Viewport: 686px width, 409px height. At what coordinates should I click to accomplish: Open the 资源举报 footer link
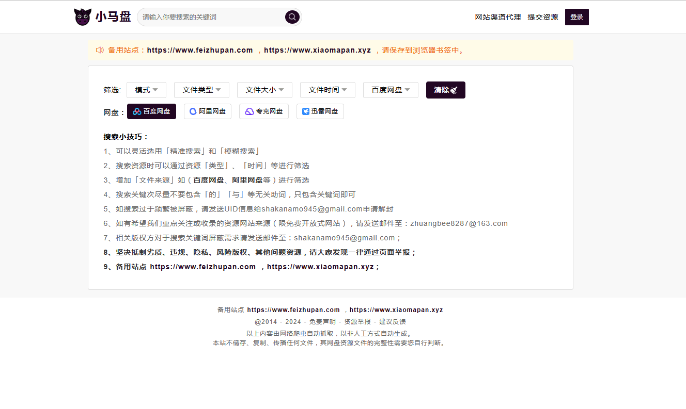[357, 322]
